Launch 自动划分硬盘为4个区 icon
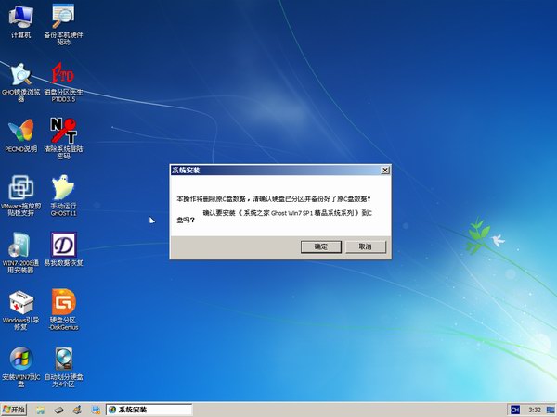557x417 pixels. (63, 360)
